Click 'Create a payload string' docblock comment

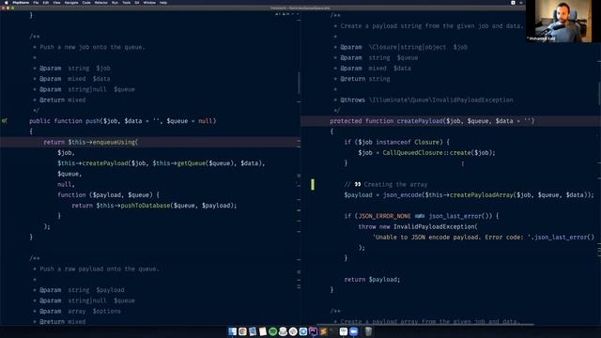tap(431, 26)
